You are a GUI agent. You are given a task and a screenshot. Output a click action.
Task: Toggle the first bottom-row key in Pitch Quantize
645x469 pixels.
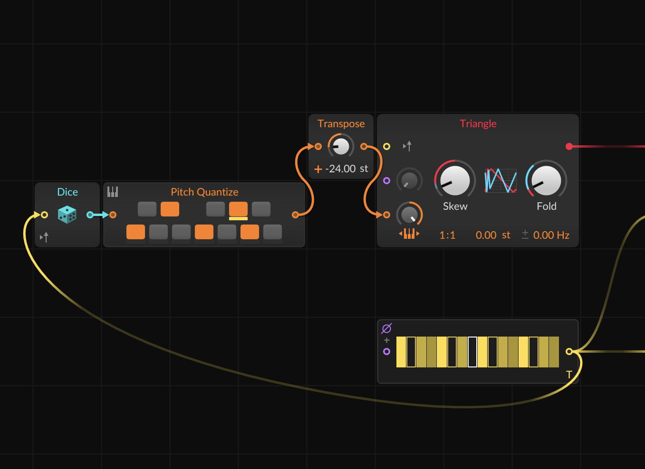point(135,232)
